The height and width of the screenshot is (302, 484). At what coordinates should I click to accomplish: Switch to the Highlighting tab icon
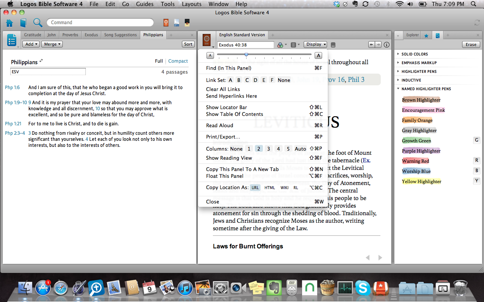click(438, 35)
